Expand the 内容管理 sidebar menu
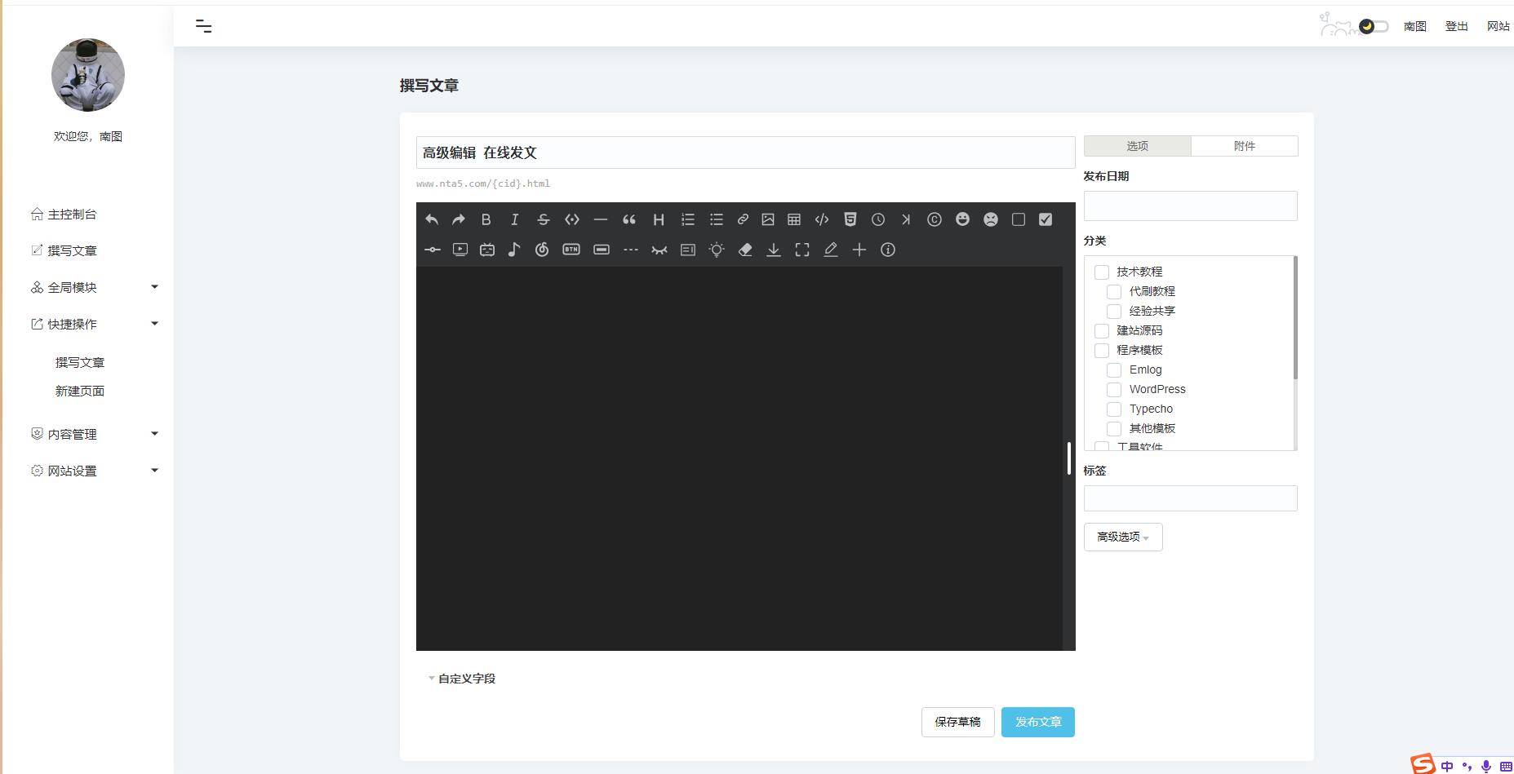The width and height of the screenshot is (1514, 774). 94,434
